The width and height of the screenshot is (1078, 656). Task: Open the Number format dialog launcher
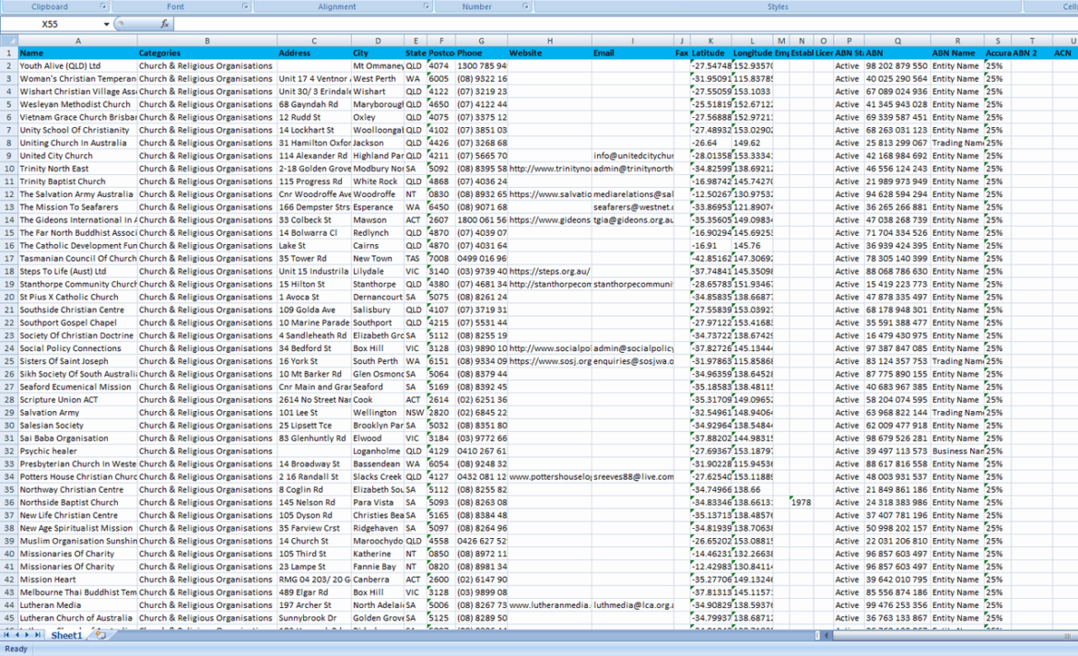click(x=525, y=6)
